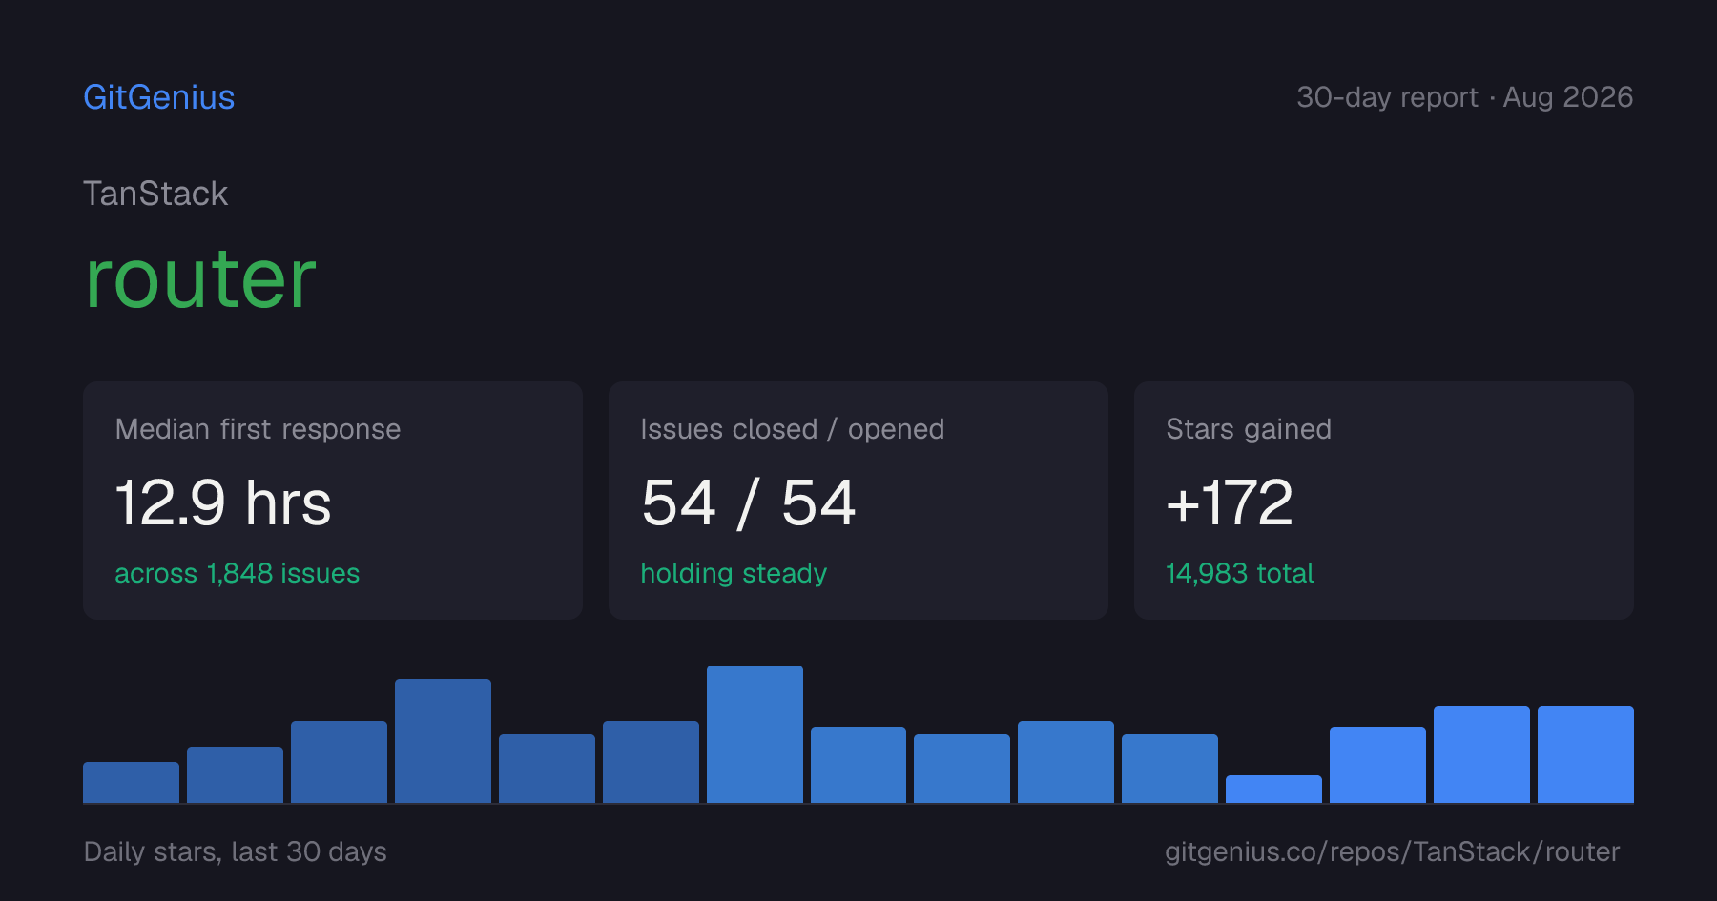This screenshot has height=901, width=1717.
Task: Click the "Median first response" label
Action: pyautogui.click(x=258, y=429)
